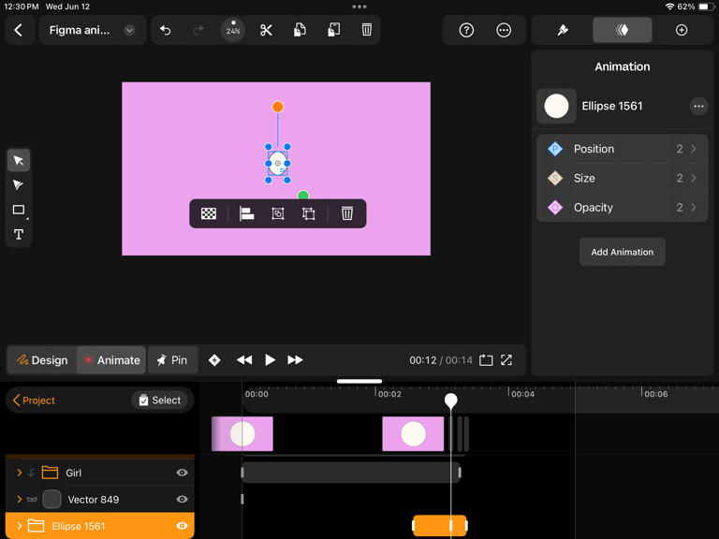The height and width of the screenshot is (539, 719).
Task: Switch to the add element plus tab
Action: click(682, 30)
